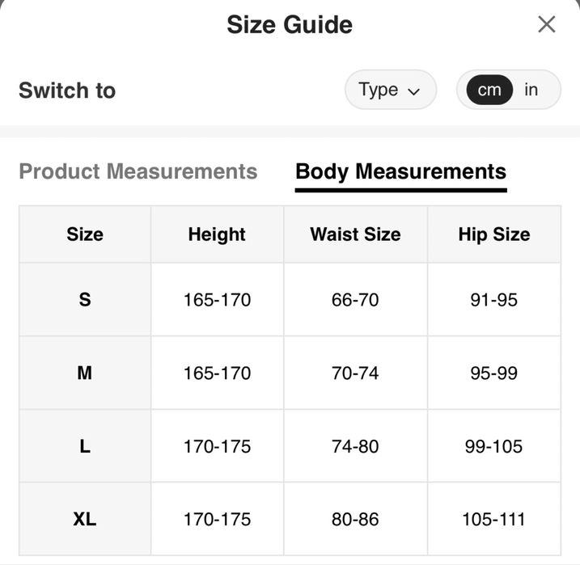Click the 74-80 waist size cell
The image size is (580, 565).
[355, 446]
